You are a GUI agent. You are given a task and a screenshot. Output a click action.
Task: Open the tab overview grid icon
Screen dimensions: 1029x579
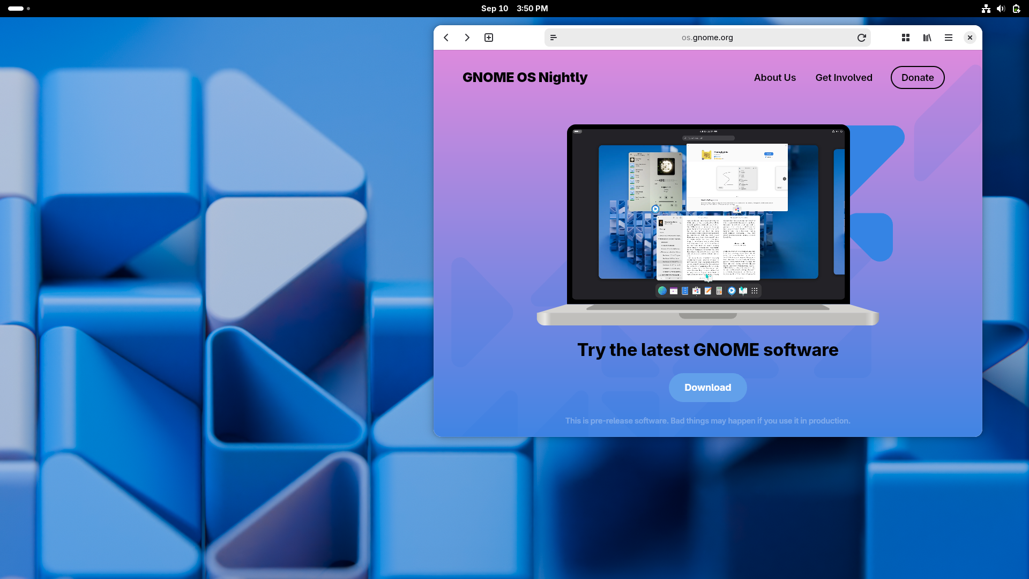point(906,38)
